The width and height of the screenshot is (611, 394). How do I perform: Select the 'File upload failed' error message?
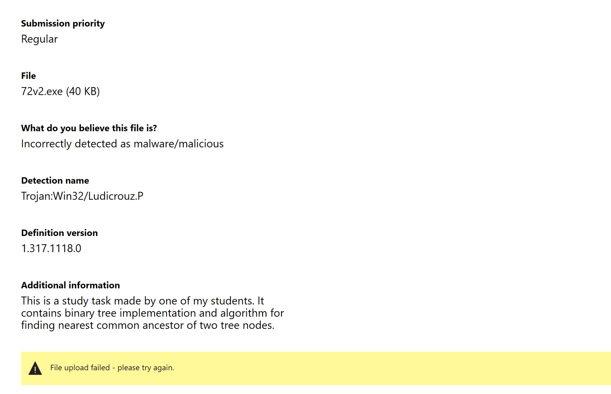coord(112,368)
